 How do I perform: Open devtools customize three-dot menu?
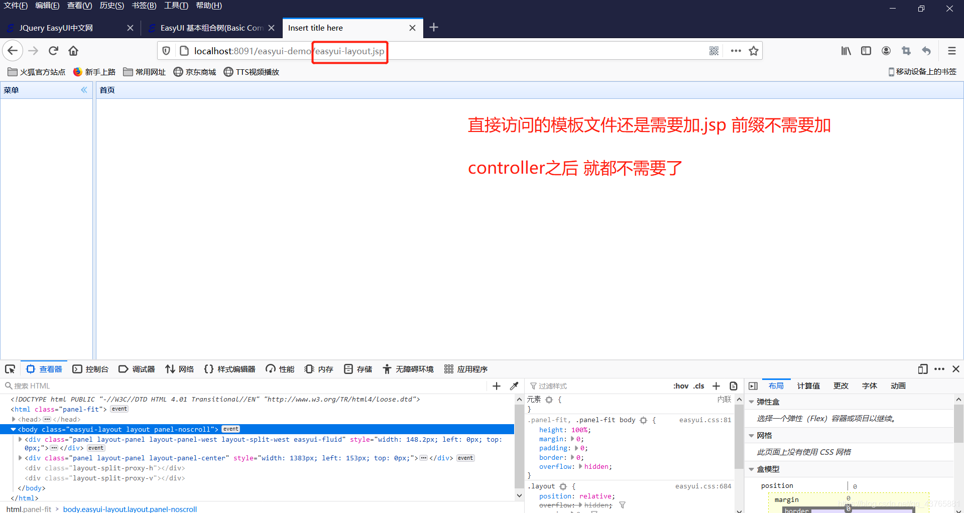(x=939, y=369)
